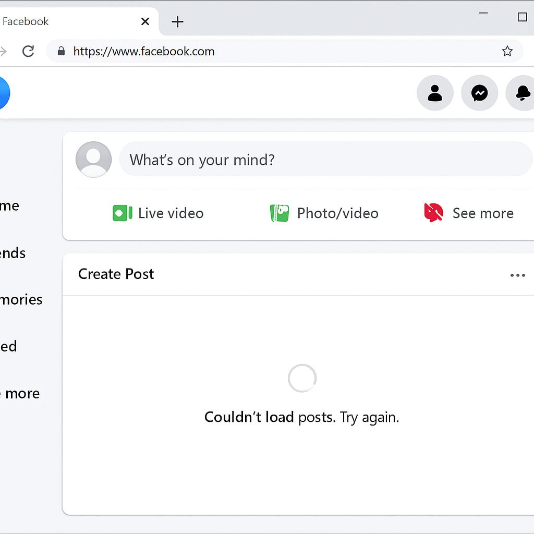Select the Facebook browser tab
Image resolution: width=534 pixels, height=534 pixels.
pyautogui.click(x=78, y=21)
